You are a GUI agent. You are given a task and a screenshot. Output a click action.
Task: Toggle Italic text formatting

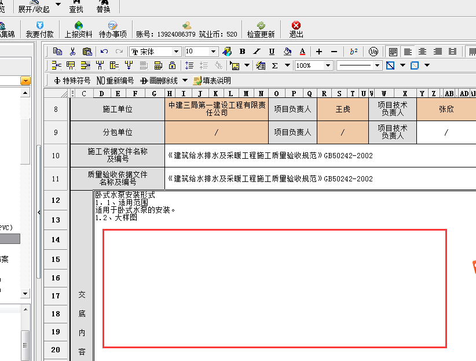(257, 52)
